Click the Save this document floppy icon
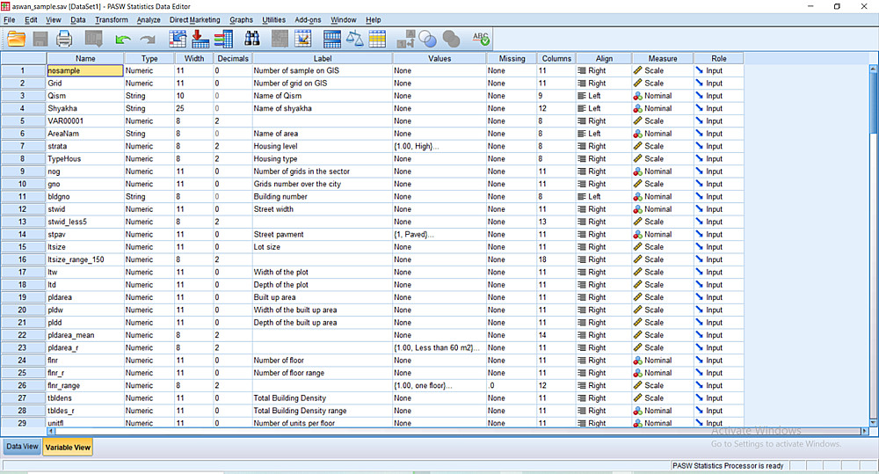 coord(40,39)
